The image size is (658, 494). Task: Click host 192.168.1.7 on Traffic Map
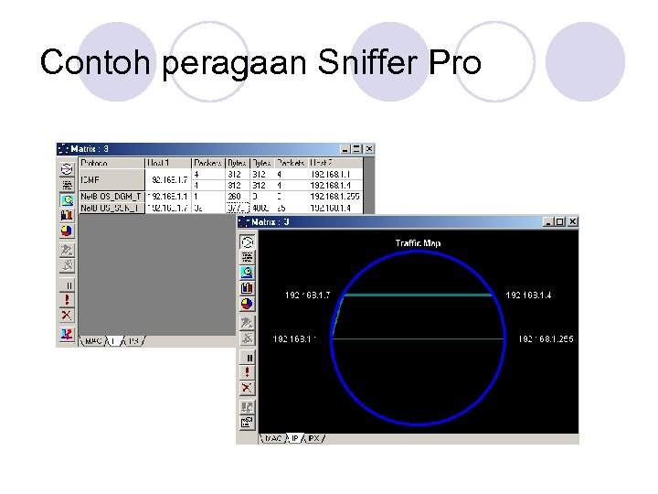pos(308,295)
